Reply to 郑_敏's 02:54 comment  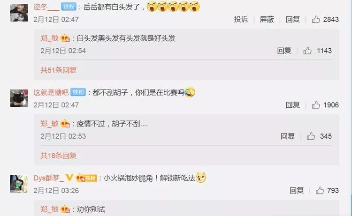[284, 51]
